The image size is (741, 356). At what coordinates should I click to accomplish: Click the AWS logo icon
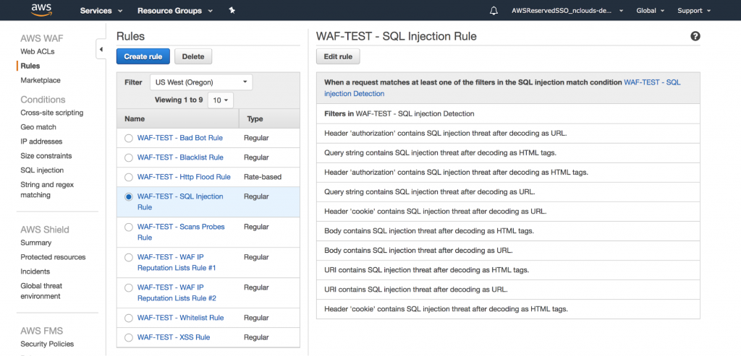pyautogui.click(x=42, y=10)
